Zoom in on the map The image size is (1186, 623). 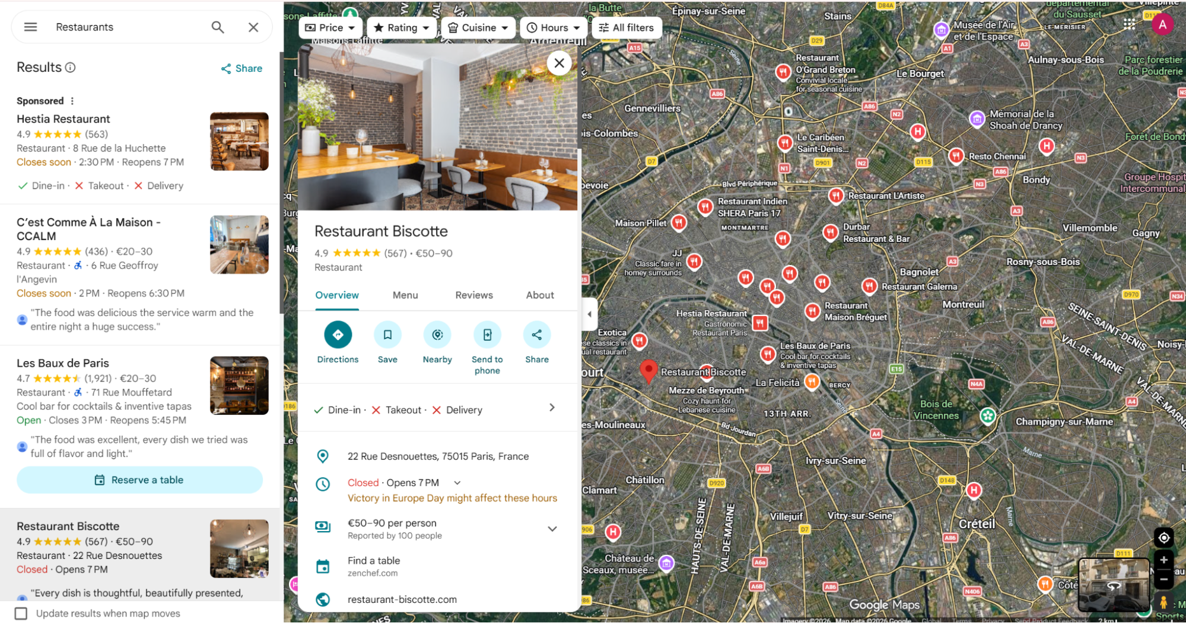click(1163, 560)
